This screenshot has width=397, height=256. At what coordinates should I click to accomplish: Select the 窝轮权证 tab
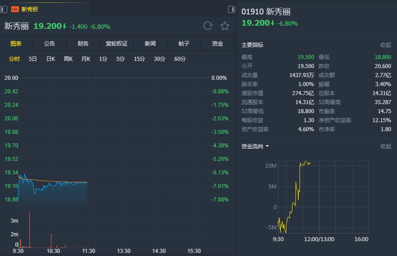[117, 44]
